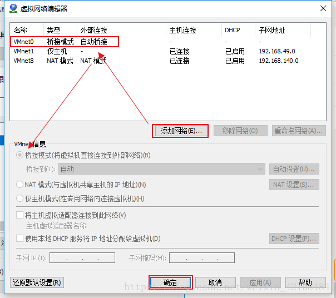Click 自动桥接 in the VMnet0 row

tap(93, 42)
